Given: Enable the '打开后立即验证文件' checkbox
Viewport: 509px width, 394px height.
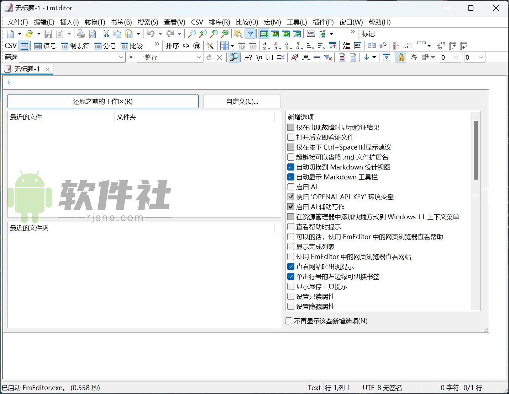Looking at the screenshot, I should click(x=290, y=137).
